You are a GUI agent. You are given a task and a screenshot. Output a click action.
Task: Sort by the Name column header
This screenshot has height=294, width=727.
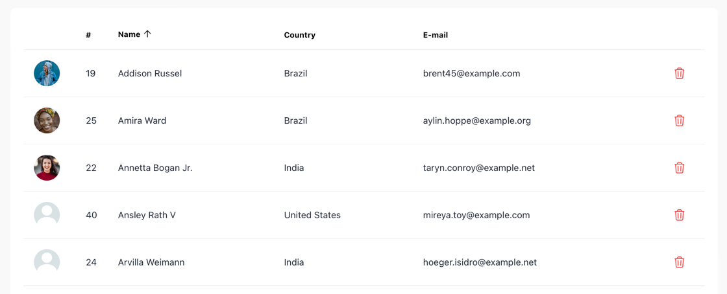tap(129, 34)
